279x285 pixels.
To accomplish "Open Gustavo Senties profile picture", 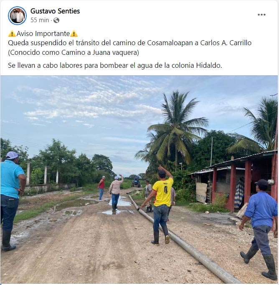I will pos(17,15).
